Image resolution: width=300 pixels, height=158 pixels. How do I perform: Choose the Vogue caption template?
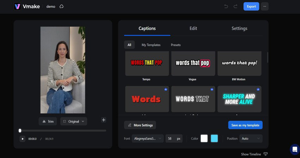193,64
